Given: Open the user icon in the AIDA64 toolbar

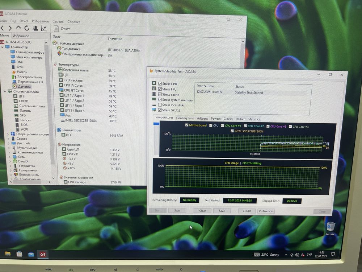Looking at the screenshot, I should pos(35,28).
